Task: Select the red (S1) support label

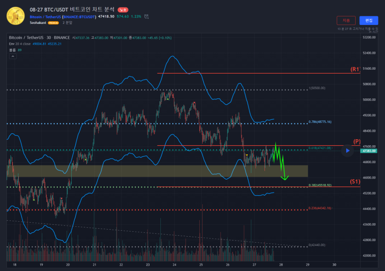Action: [355, 183]
